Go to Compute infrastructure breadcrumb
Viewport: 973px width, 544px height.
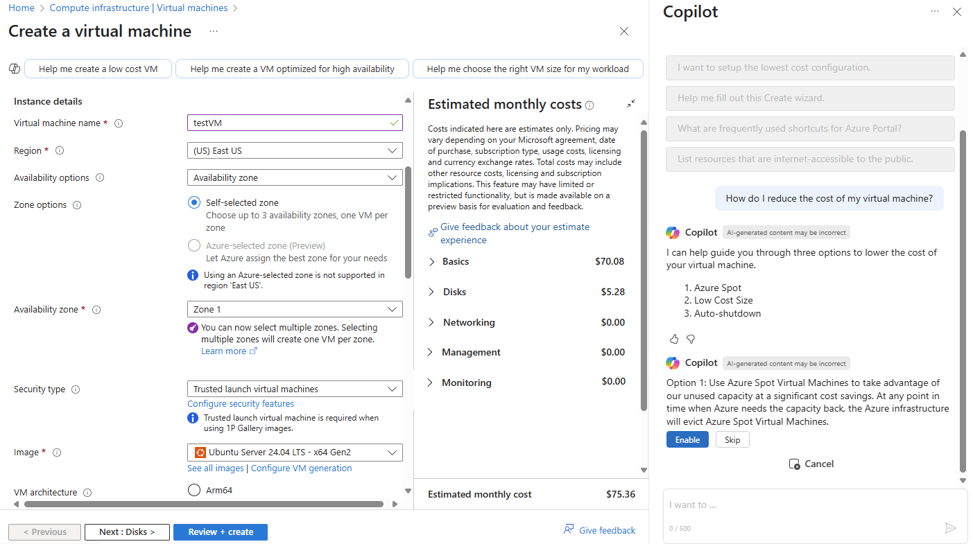point(139,8)
